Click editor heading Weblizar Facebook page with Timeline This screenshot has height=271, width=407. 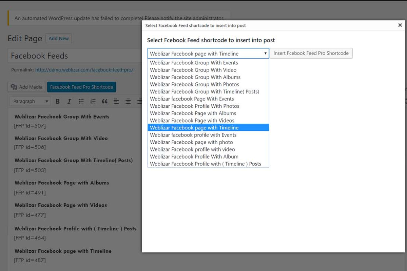[63, 251]
